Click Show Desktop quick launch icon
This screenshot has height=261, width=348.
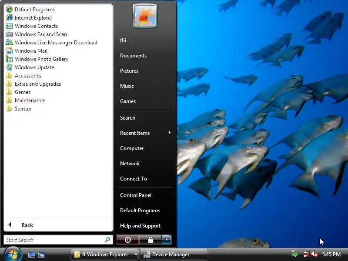coord(31,254)
